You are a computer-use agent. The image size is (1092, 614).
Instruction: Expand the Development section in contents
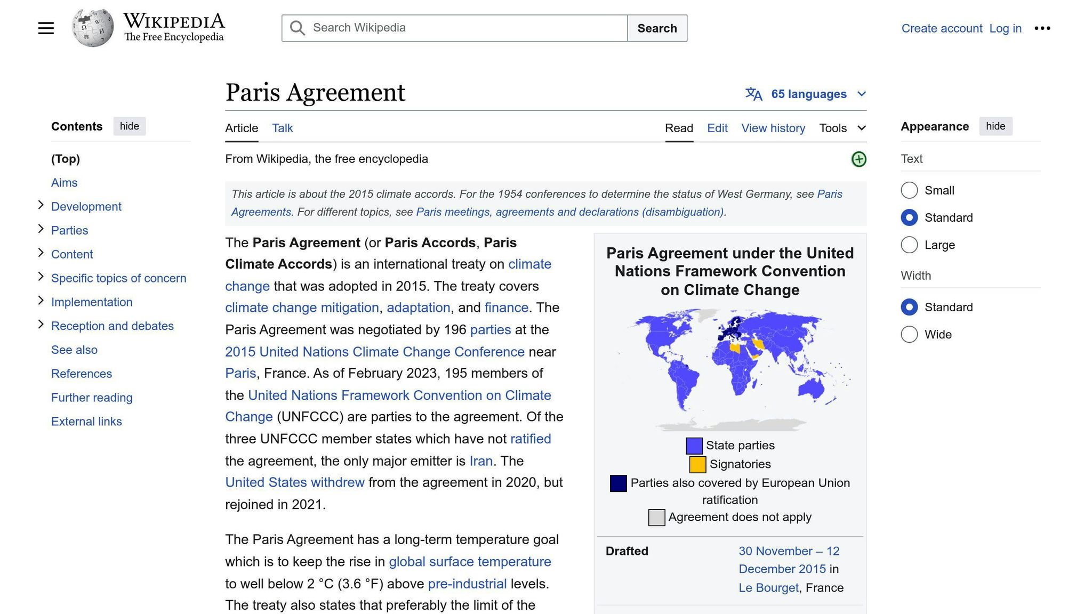point(41,205)
